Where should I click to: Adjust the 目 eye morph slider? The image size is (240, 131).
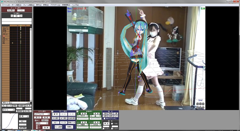coord(82,119)
